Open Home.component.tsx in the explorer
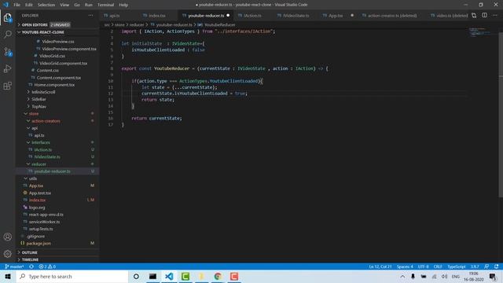This screenshot has height=283, width=503. coord(54,85)
